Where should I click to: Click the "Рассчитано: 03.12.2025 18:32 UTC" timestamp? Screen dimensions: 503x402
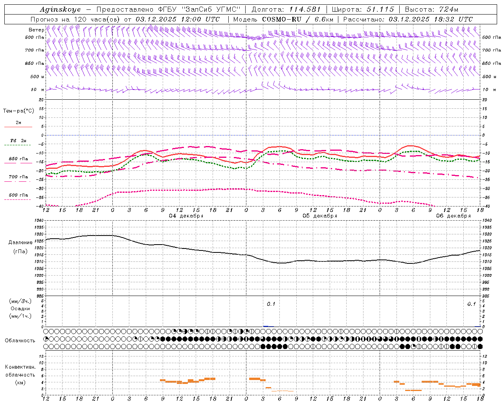click(408, 19)
